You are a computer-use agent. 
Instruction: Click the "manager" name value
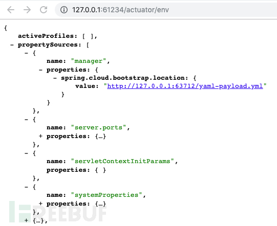click(x=89, y=61)
